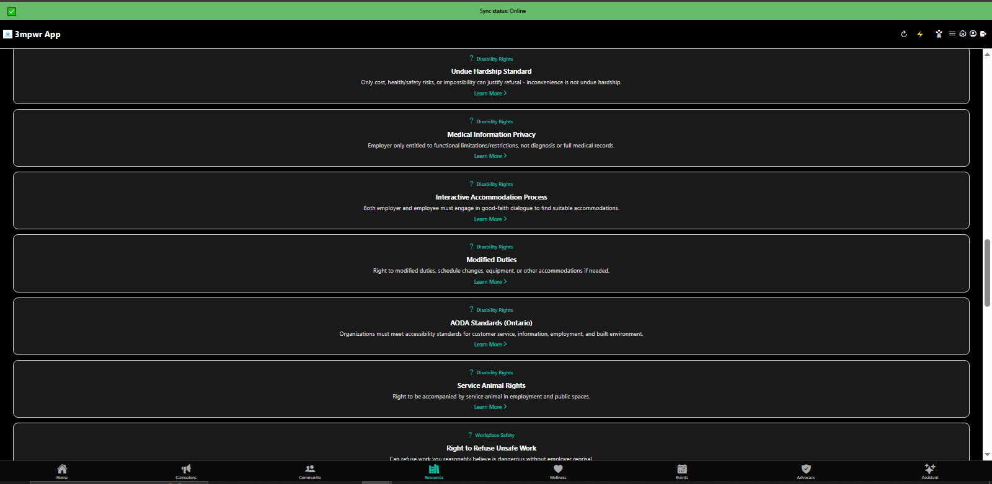Open the hamburger menu in header
The image size is (992, 484).
(952, 34)
